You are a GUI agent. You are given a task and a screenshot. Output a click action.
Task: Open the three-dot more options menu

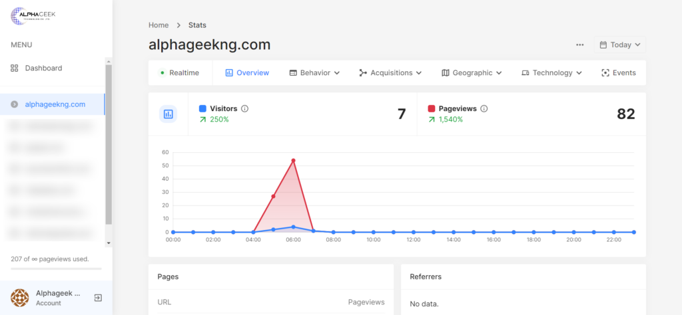click(x=580, y=45)
